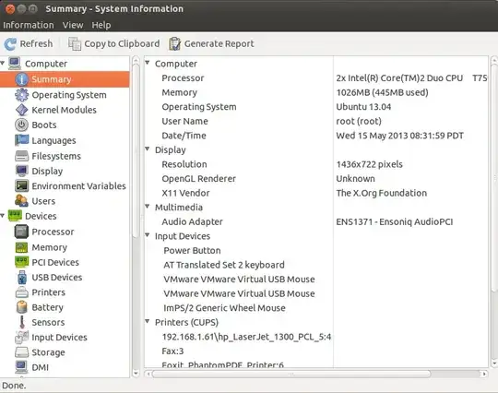Open the Sensors thermometer icon
This screenshot has width=498, height=393.
(x=21, y=322)
